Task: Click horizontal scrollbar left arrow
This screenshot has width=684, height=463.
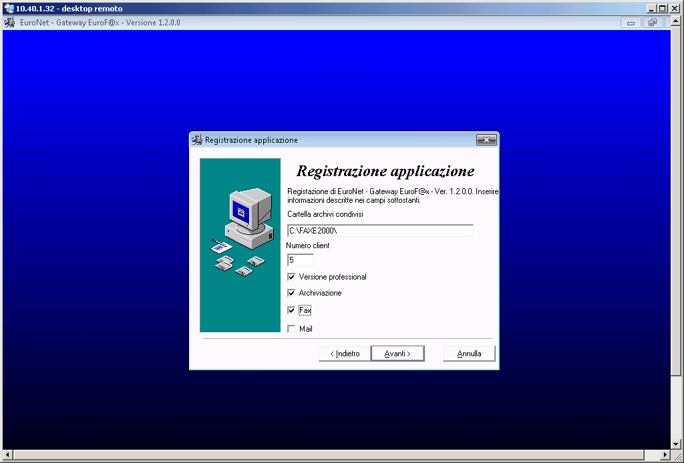Action: (x=7, y=455)
